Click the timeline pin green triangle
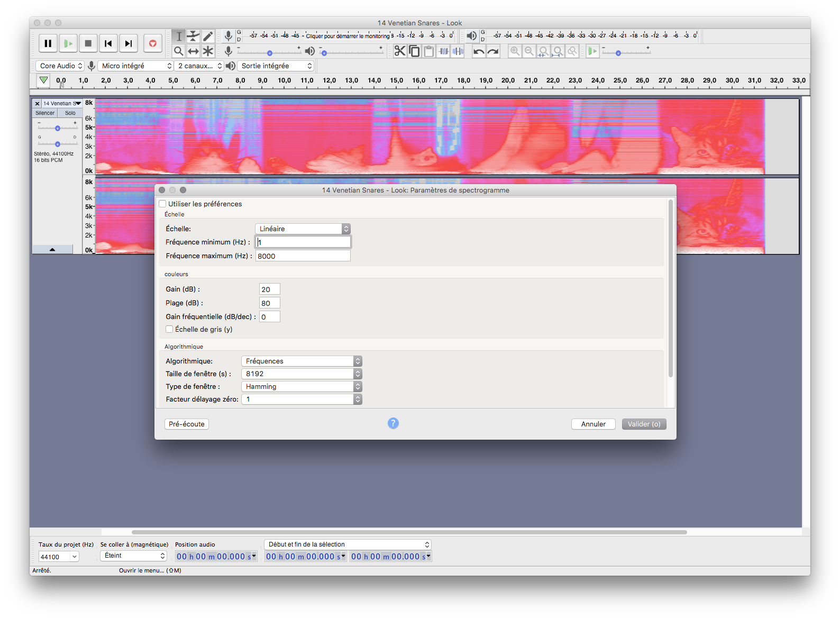This screenshot has width=840, height=618. click(x=44, y=80)
